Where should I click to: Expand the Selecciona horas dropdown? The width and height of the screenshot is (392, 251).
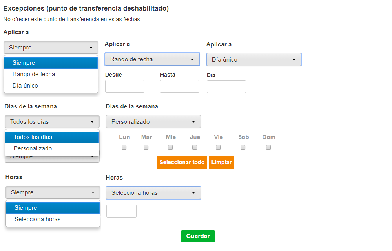(153, 193)
